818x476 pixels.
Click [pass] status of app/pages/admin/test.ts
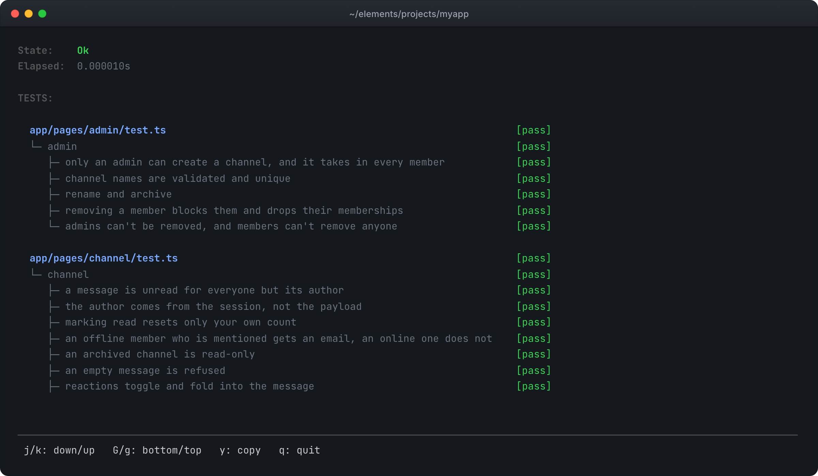click(x=534, y=130)
